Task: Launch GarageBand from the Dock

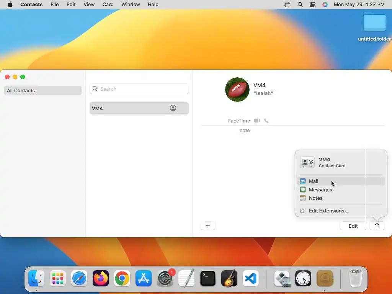Action: tap(229, 278)
